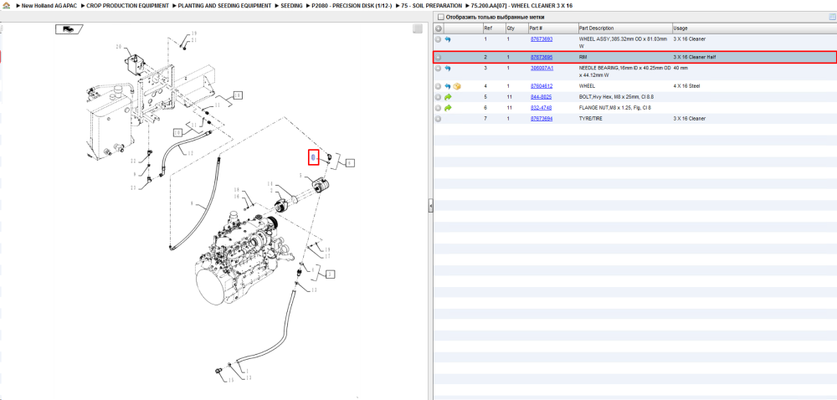
Task: Click callout 12 on the short hose
Action: click(x=191, y=152)
